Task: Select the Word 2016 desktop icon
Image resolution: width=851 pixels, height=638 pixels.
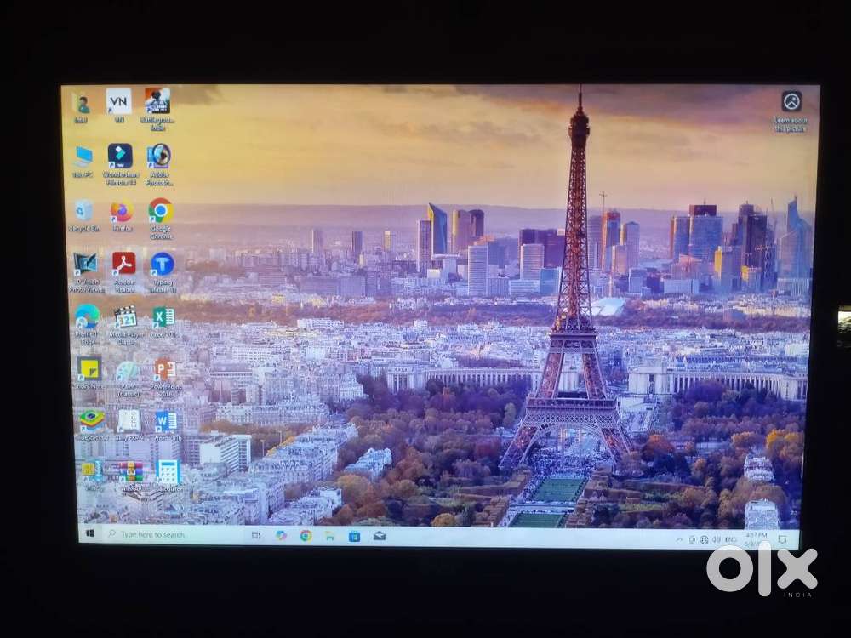Action: (x=166, y=421)
